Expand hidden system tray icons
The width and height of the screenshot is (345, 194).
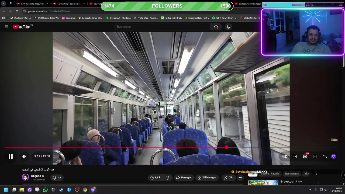point(310,190)
